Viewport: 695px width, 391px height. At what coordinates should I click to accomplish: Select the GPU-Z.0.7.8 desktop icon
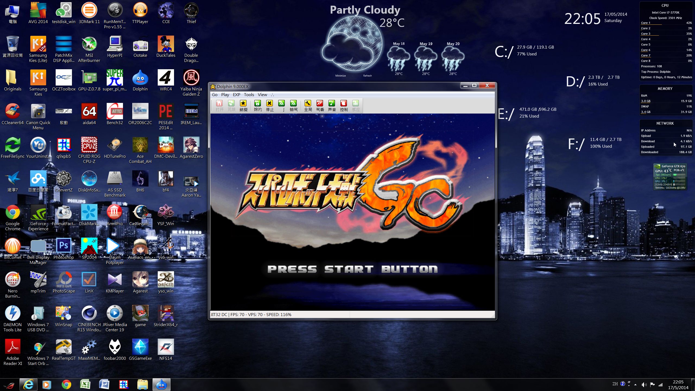click(89, 80)
